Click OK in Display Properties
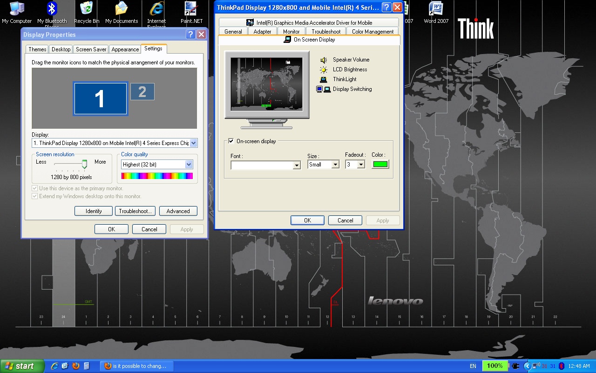The width and height of the screenshot is (596, 373). click(111, 229)
